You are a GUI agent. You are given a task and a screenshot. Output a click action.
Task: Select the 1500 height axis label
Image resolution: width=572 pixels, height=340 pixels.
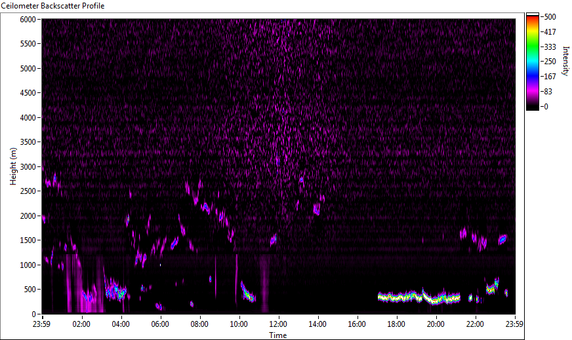[28, 240]
